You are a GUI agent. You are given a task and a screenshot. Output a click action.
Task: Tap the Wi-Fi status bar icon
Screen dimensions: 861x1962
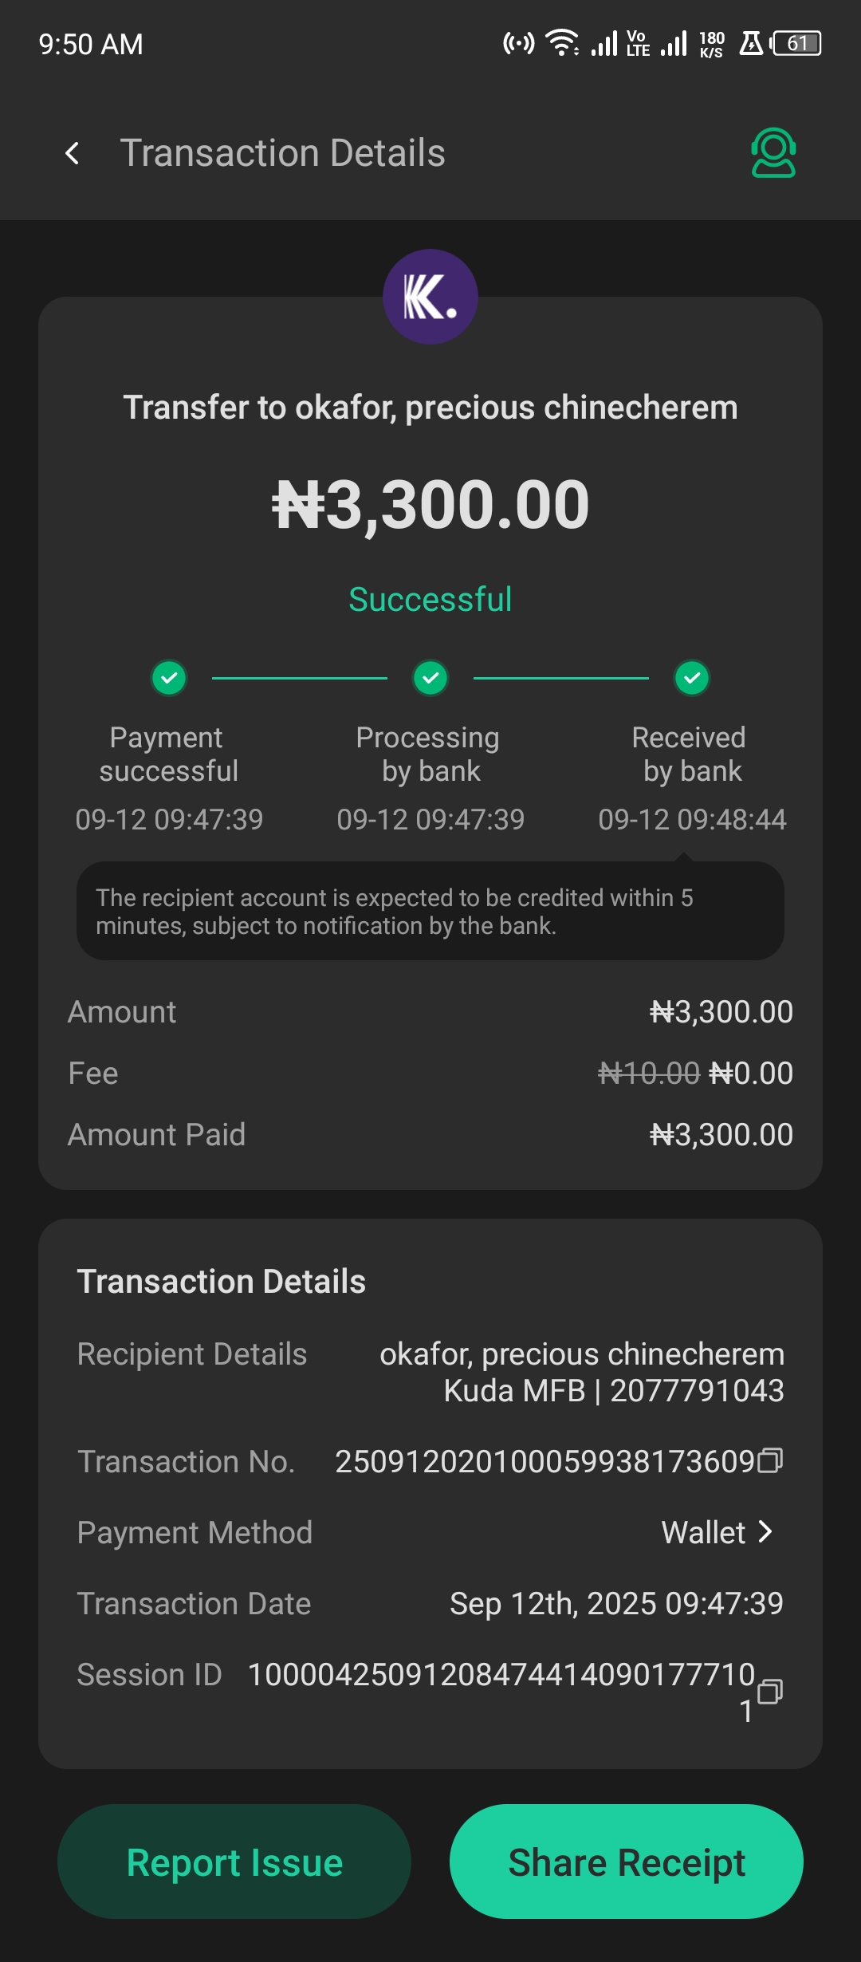click(562, 43)
